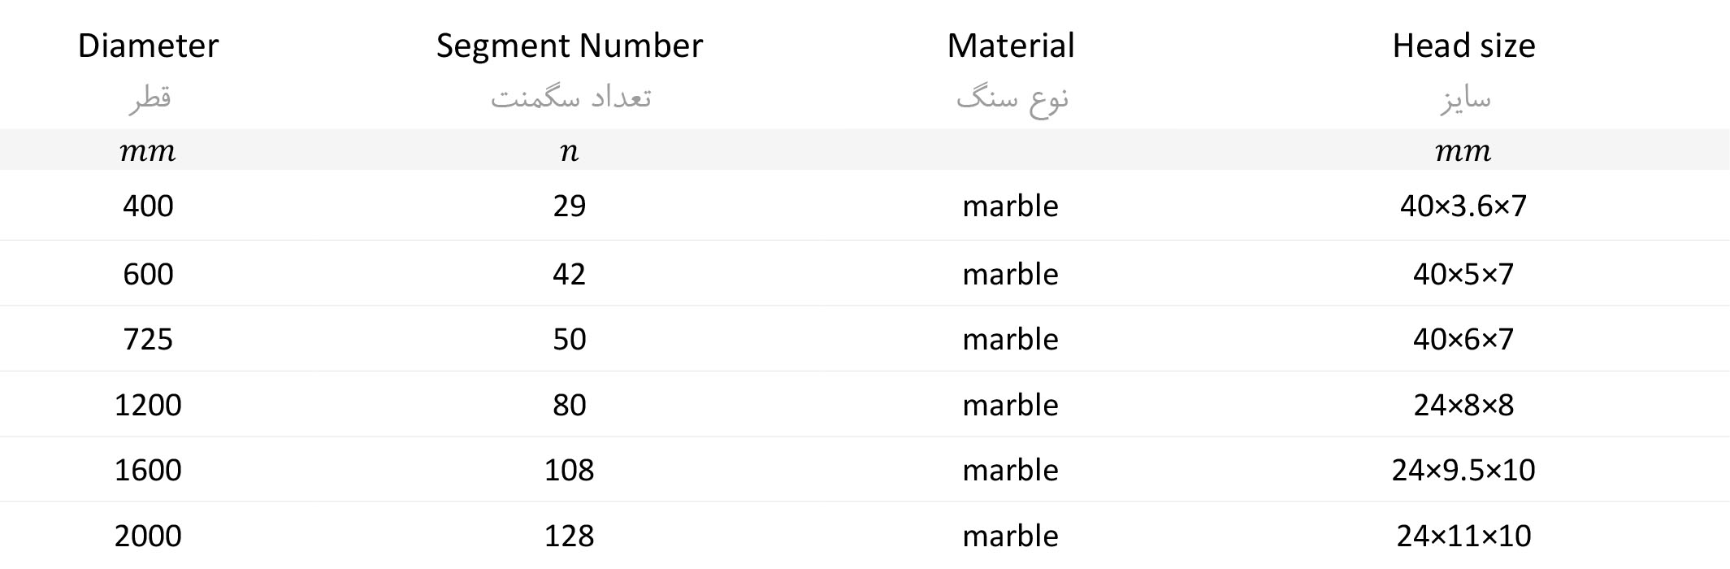Click the Segment Number column header
Image resolution: width=1730 pixels, height=569 pixels.
[569, 46]
